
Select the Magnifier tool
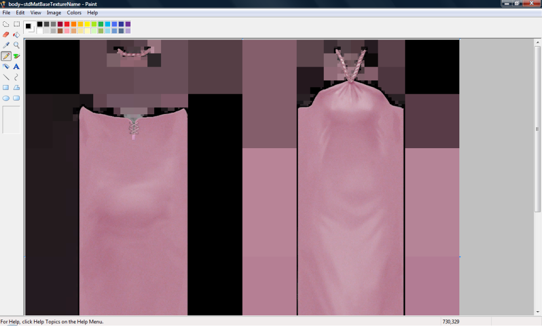(16, 45)
